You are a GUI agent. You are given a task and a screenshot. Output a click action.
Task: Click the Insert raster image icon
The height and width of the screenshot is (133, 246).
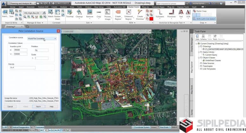[5, 13]
